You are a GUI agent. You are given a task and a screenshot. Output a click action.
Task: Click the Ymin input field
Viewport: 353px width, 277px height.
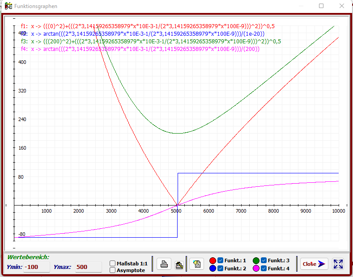37,267
